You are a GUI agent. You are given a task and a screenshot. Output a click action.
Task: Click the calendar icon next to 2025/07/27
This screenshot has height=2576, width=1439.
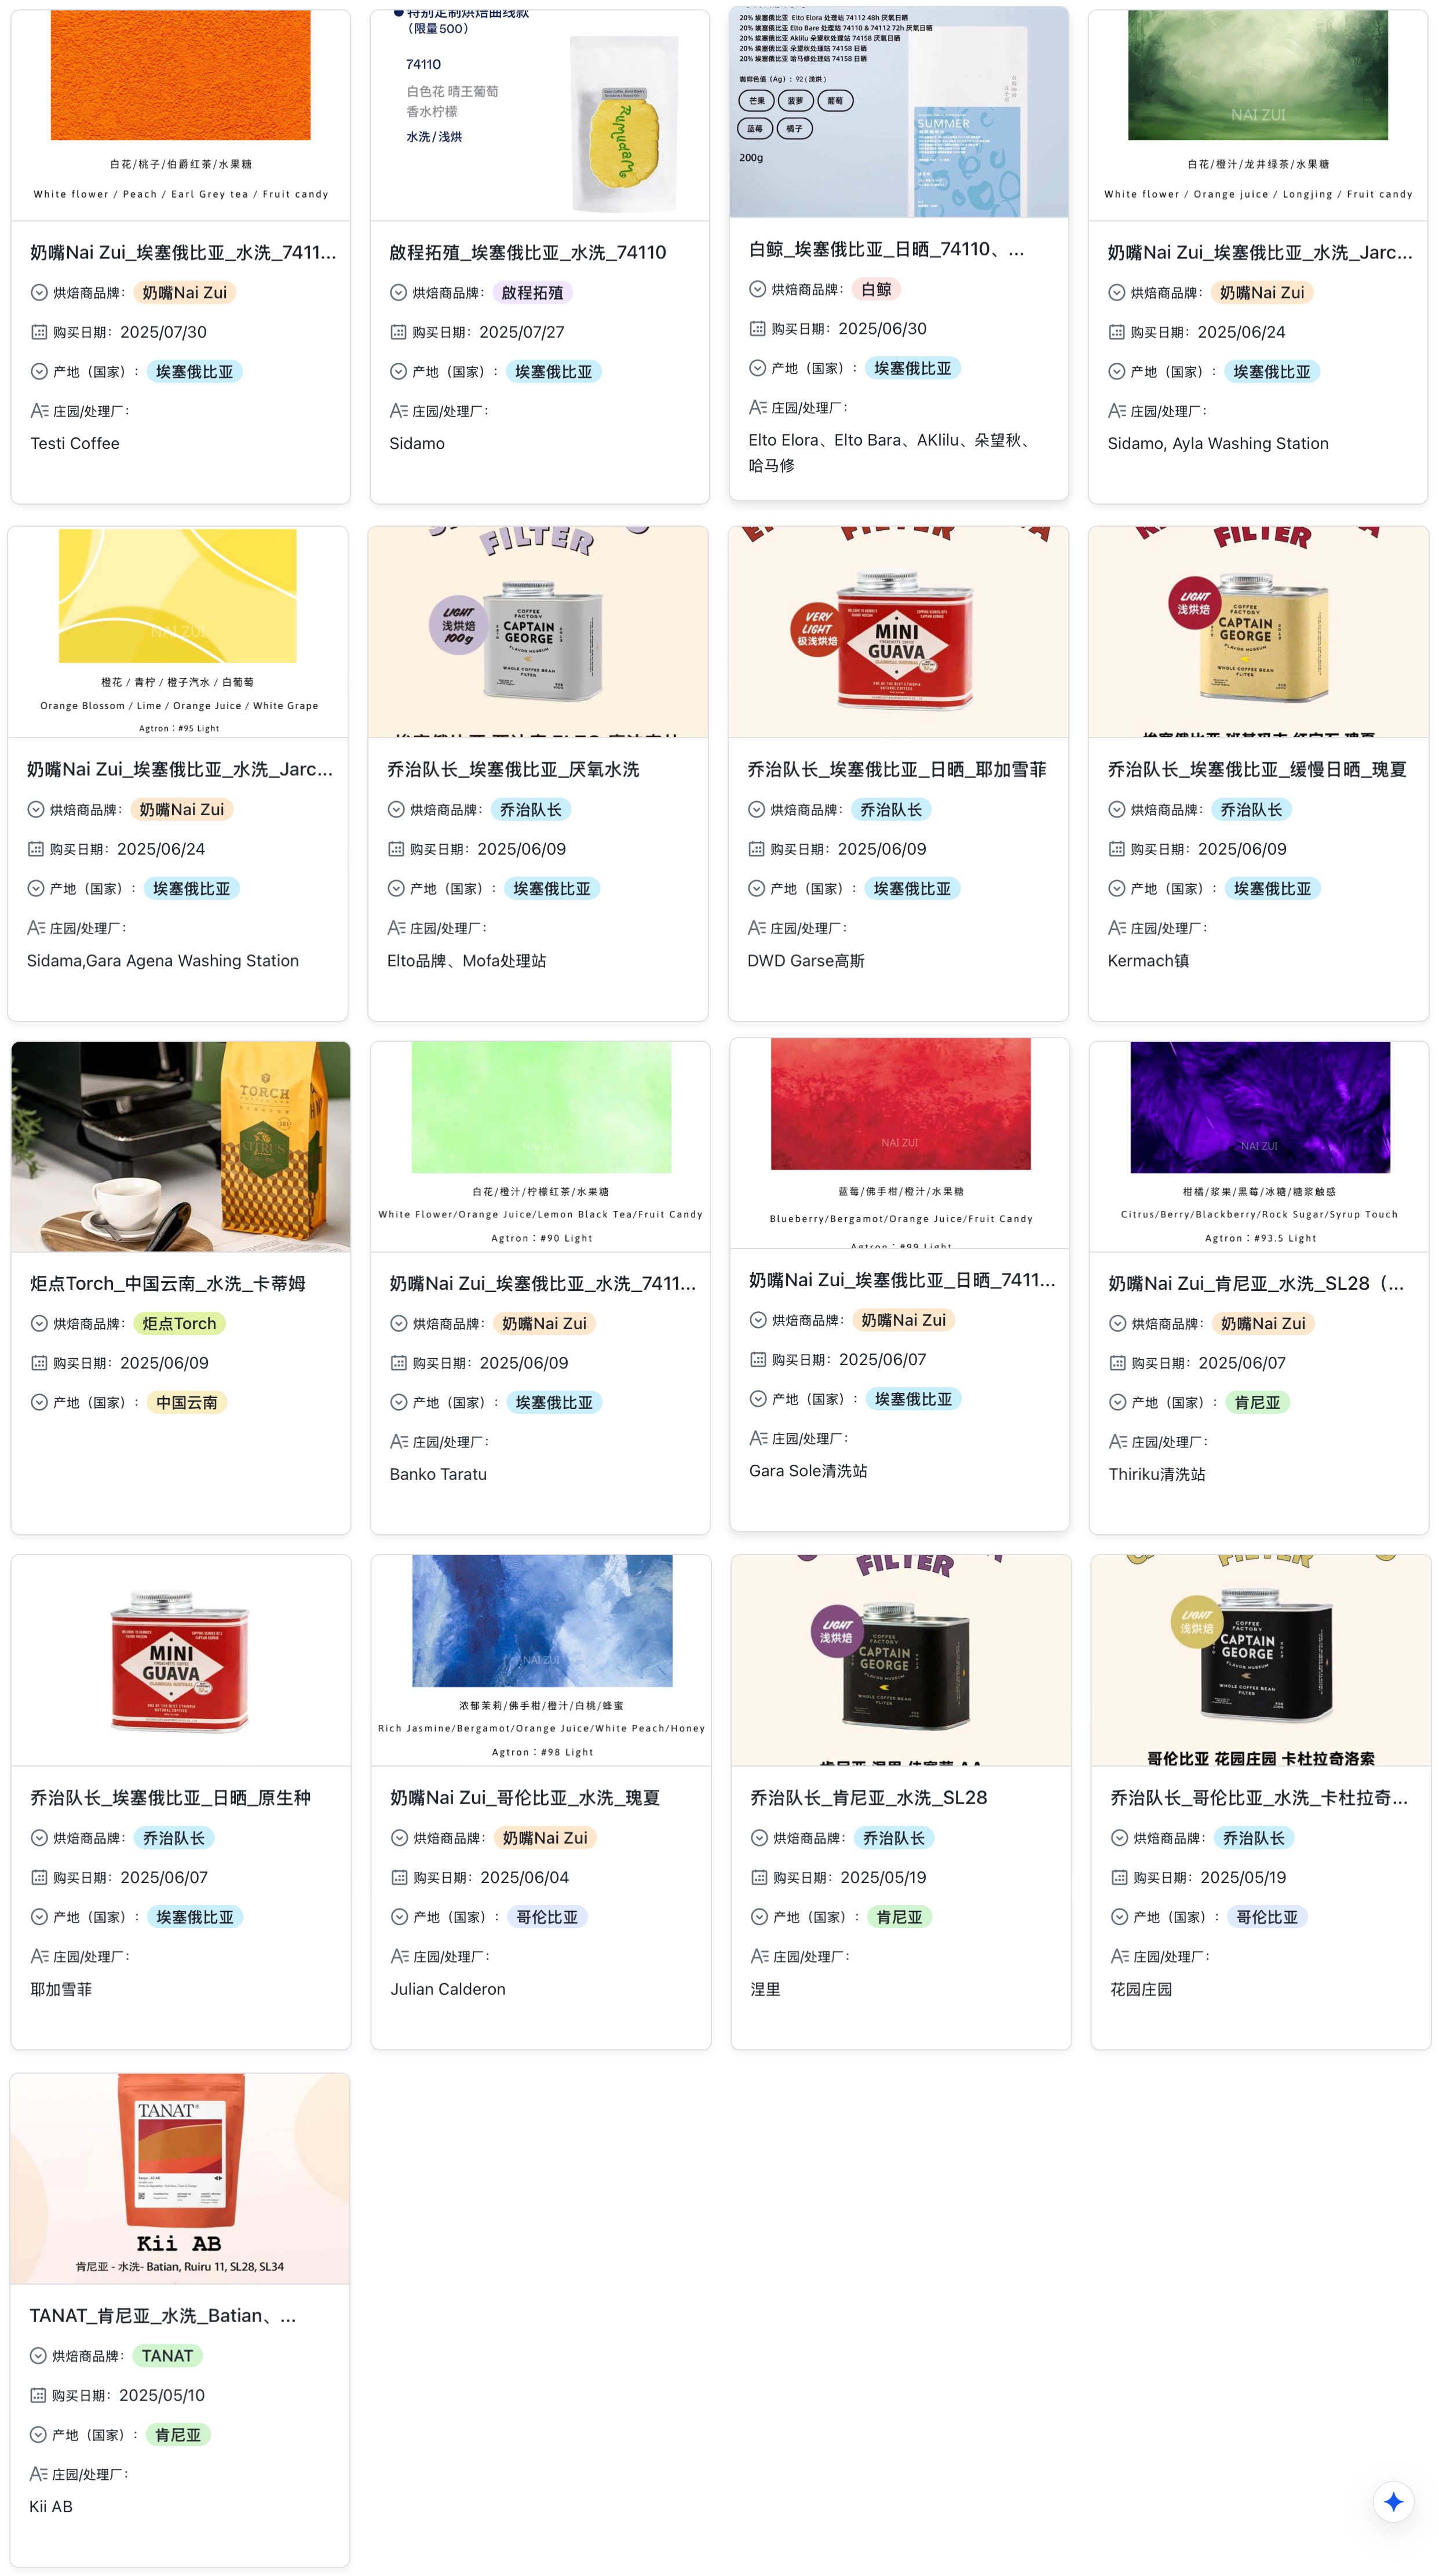coord(398,332)
